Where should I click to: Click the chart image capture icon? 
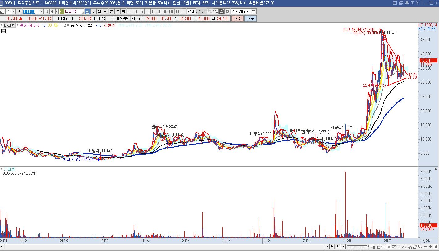[x=415, y=247]
